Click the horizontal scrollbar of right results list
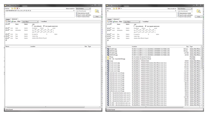Screen dimensions: 208x116 146,107
